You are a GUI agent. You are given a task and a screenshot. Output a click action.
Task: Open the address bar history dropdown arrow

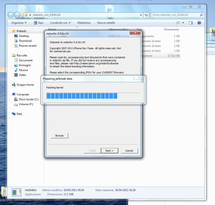click(x=141, y=15)
